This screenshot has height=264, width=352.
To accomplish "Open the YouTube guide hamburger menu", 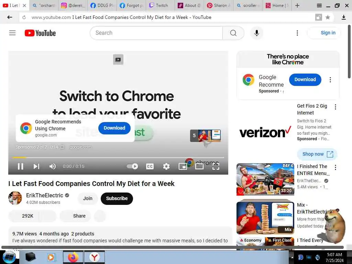I will click(12, 33).
